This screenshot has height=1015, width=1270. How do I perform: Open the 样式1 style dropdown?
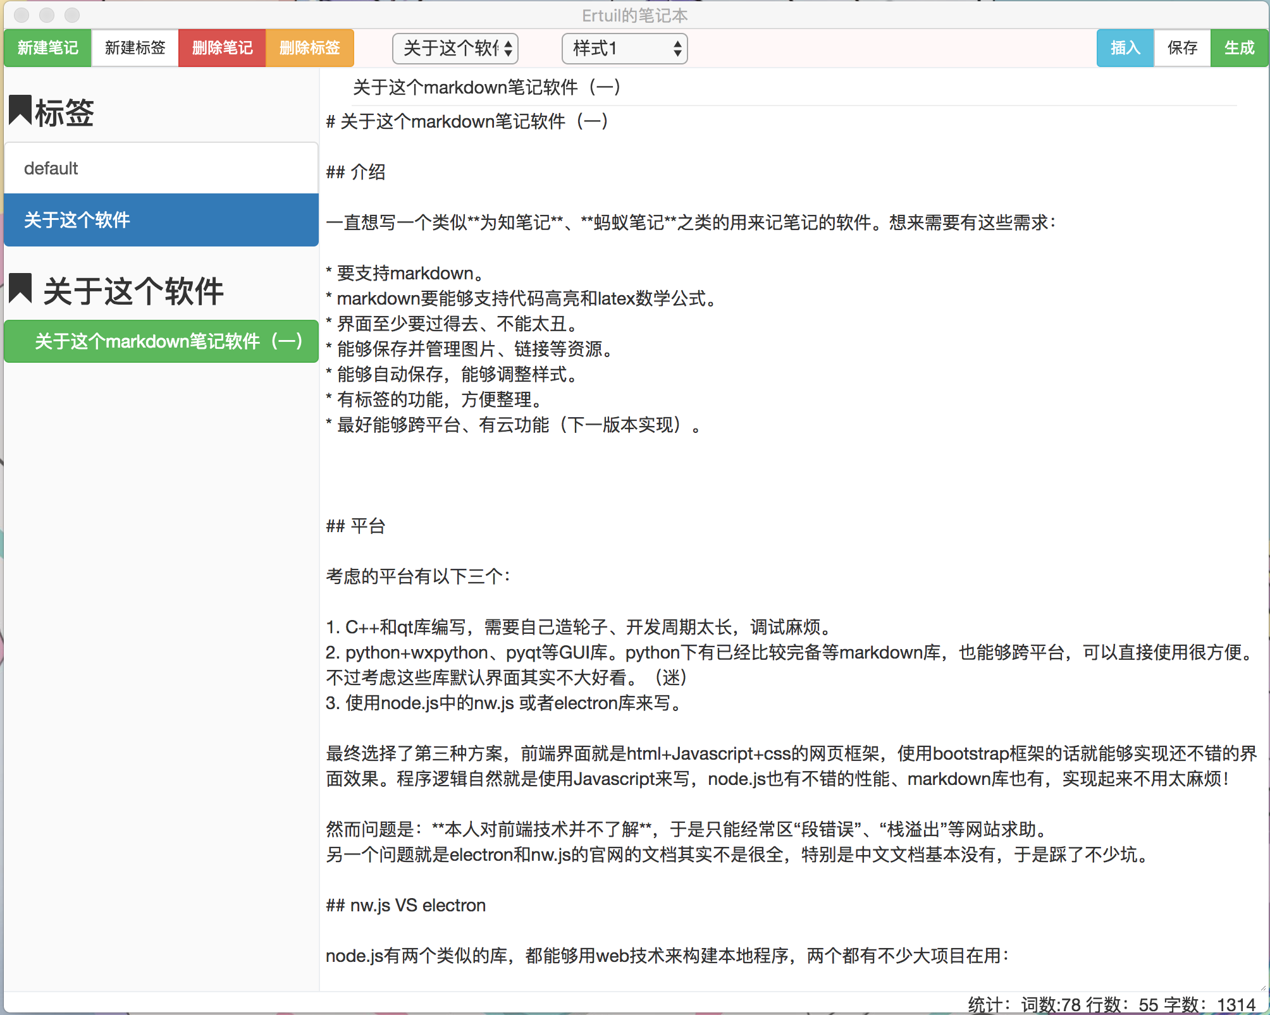tap(624, 48)
